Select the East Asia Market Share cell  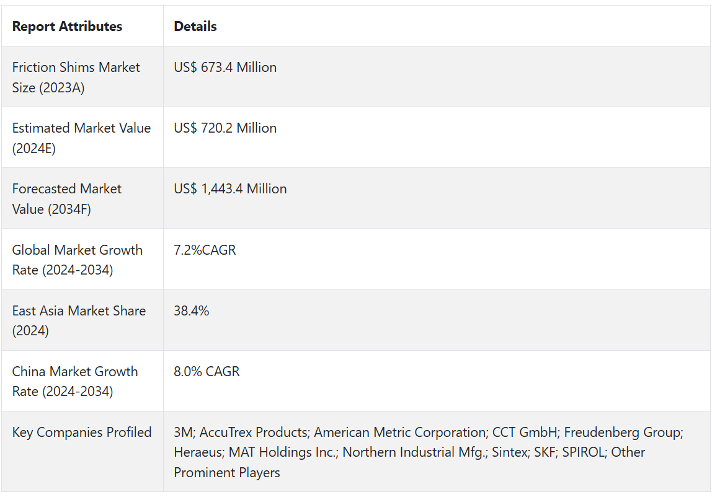pyautogui.click(x=79, y=320)
